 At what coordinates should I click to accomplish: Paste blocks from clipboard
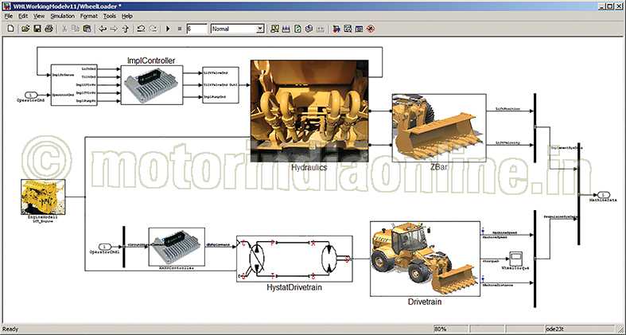pos(87,29)
